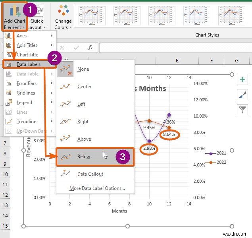Expand the Trendline submenu arrow
The height and width of the screenshot is (238, 252).
(x=52, y=121)
